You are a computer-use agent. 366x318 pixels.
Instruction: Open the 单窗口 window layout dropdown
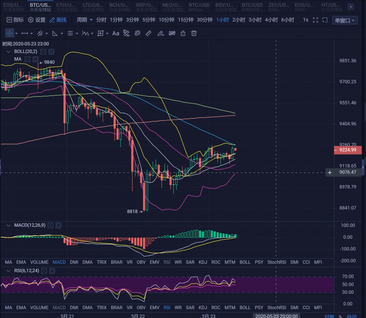click(x=345, y=20)
